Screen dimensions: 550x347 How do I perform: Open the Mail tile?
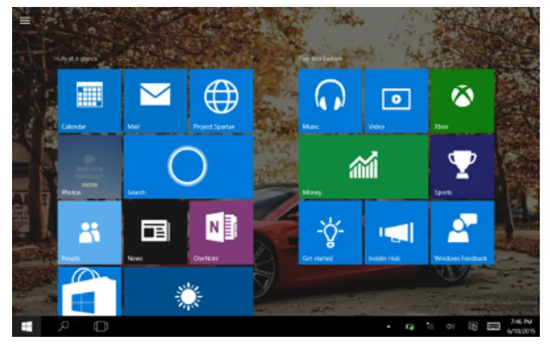[x=156, y=101]
